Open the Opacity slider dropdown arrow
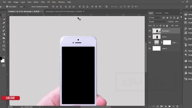Image resolution: width=192 pixels, height=108 pixels. tap(181, 22)
